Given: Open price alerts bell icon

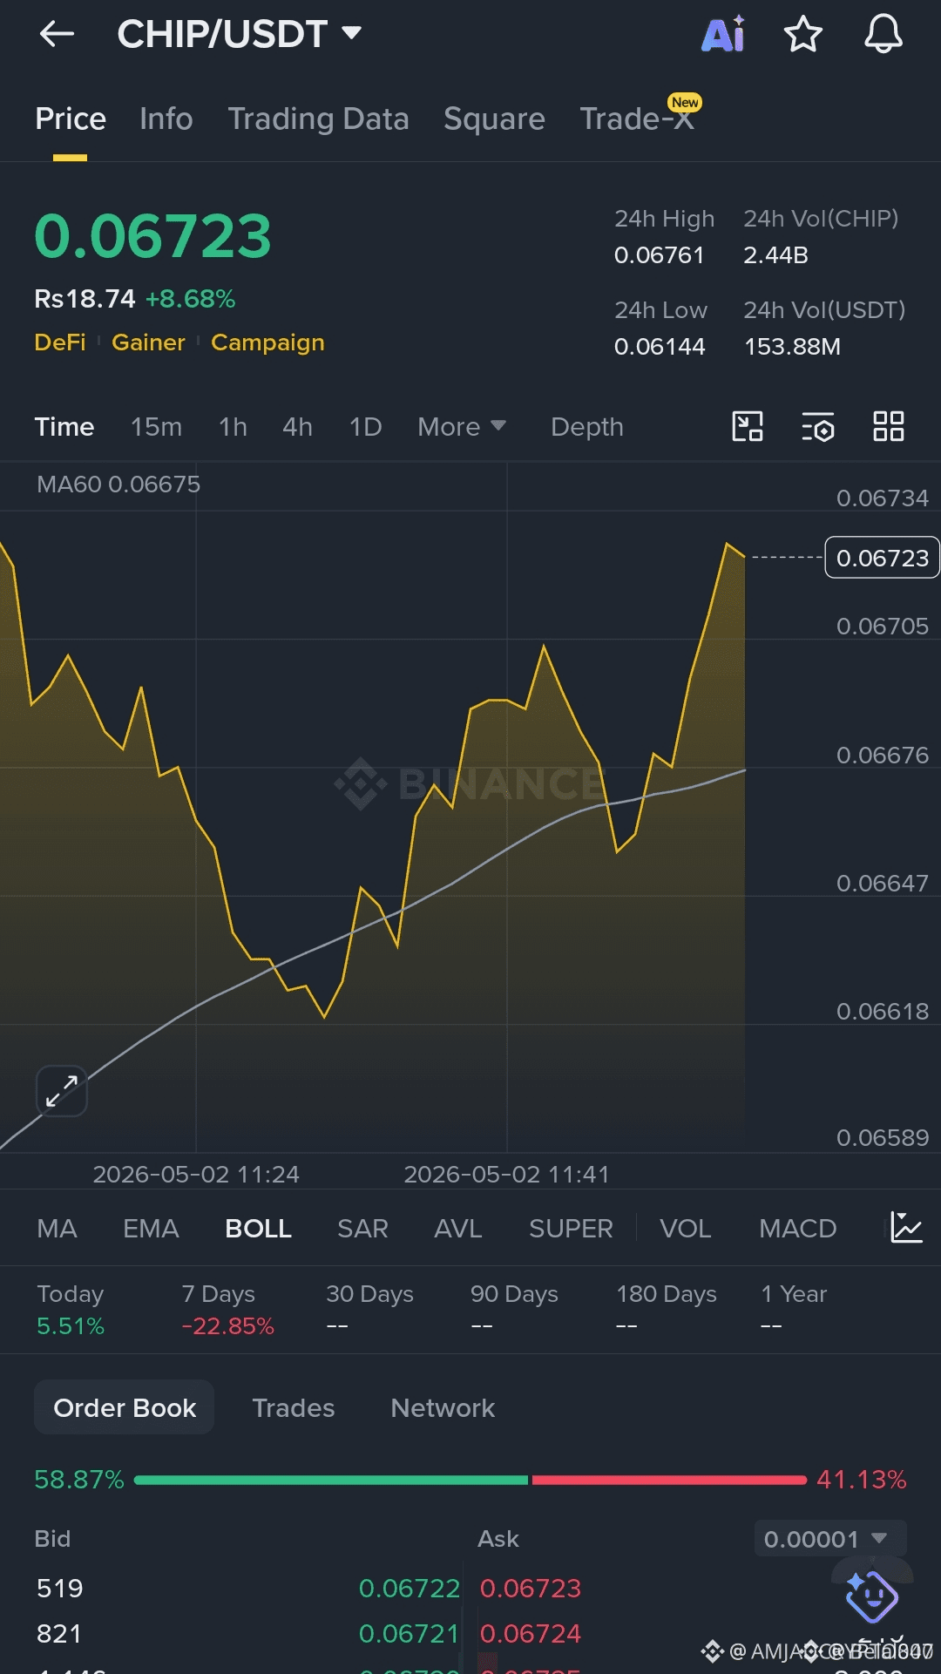Looking at the screenshot, I should click(x=883, y=34).
